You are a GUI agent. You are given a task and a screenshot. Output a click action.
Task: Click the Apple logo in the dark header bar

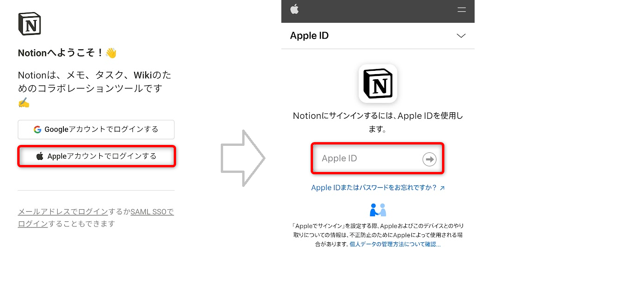click(294, 9)
